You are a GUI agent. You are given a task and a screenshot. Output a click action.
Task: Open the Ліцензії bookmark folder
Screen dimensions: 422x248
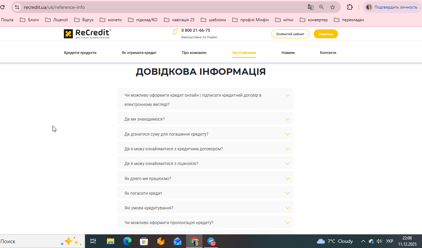pyautogui.click(x=56, y=20)
